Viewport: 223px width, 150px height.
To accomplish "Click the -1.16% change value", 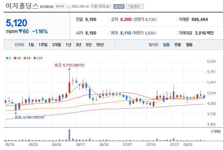I will pos(40,31).
